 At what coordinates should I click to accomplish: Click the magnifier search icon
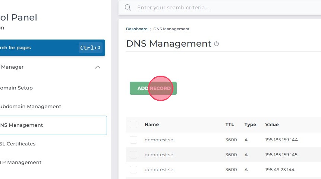coord(128,7)
